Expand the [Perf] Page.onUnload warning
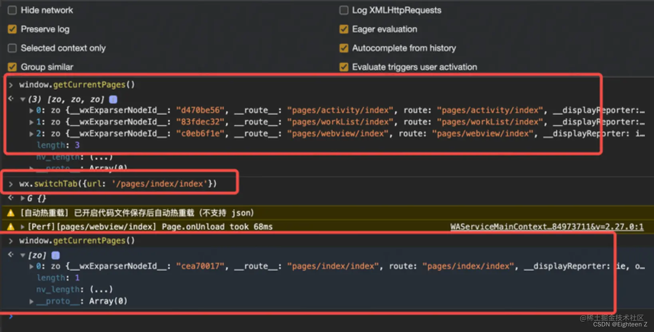Screen dimensions: 654x332 click(x=23, y=227)
